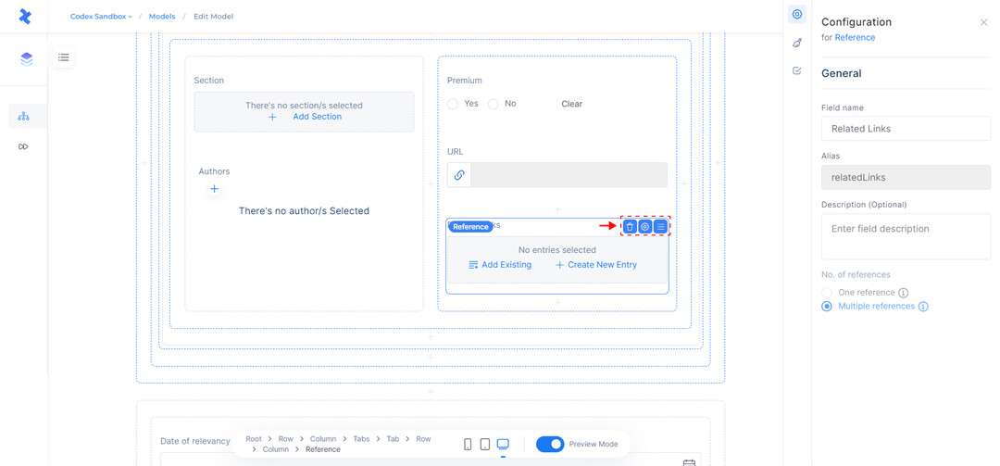Delete the Reference field with trash icon
Screen dimensions: 1000x466
click(630, 226)
